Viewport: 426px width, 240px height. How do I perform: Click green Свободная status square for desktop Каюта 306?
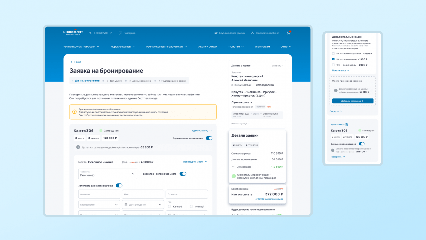[101, 131]
